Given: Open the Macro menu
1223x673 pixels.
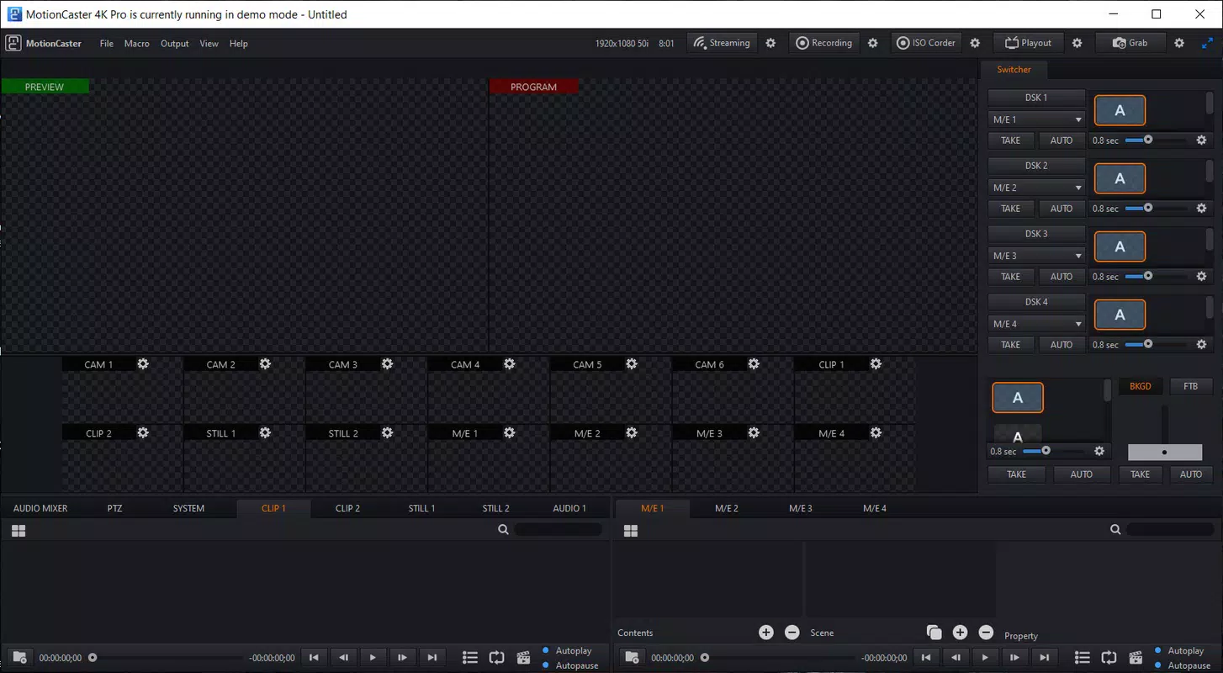Looking at the screenshot, I should point(136,44).
